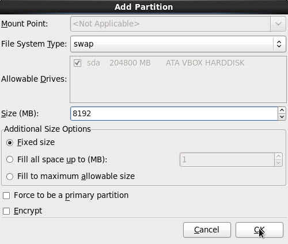Open the File System Type dropdown arrows
The image size is (288, 244).
(279, 44)
